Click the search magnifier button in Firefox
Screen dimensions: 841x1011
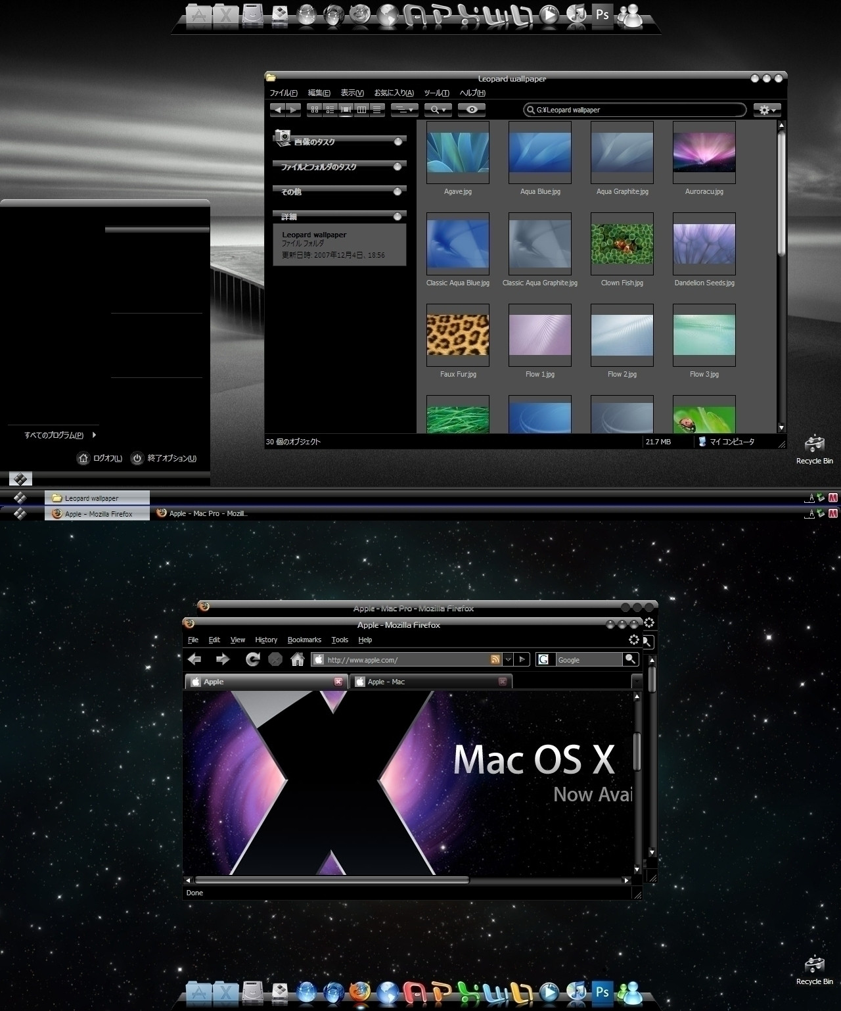click(x=631, y=659)
